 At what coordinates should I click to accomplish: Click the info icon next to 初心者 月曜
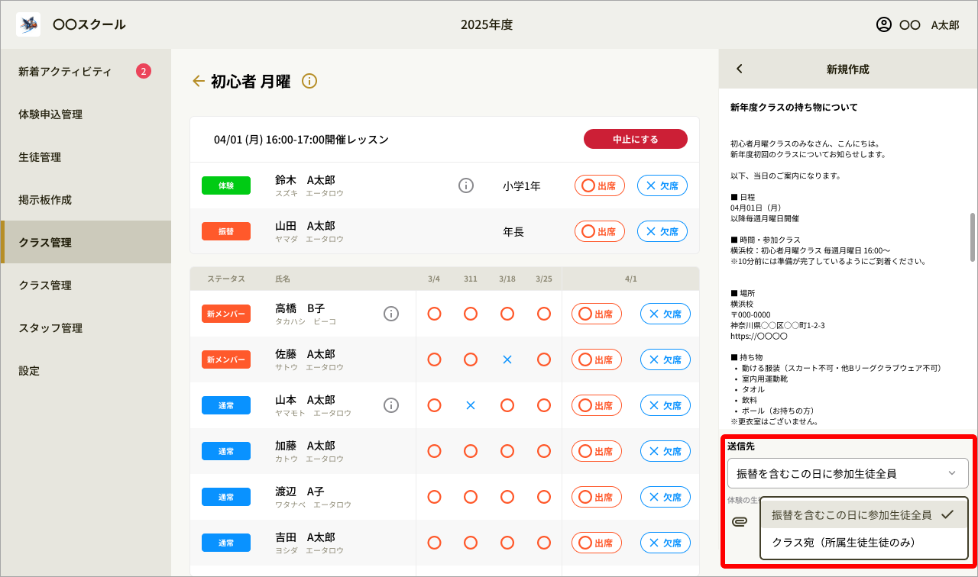[x=309, y=81]
